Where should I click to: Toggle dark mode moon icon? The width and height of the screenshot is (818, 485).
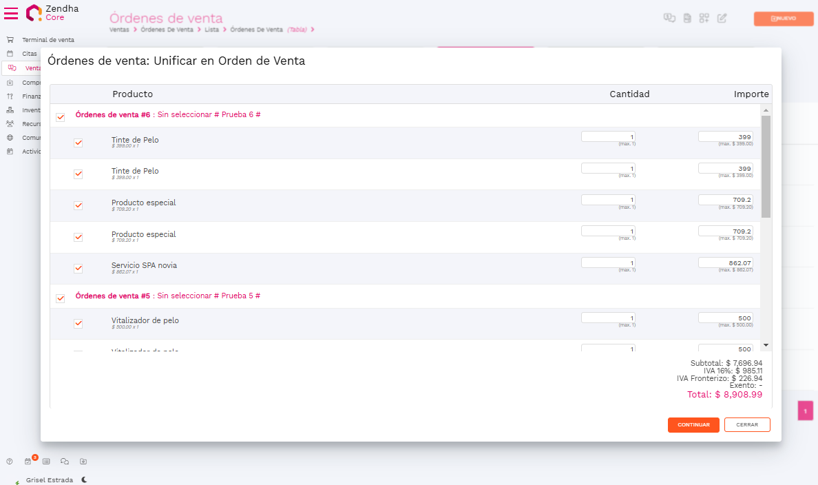[x=85, y=479]
